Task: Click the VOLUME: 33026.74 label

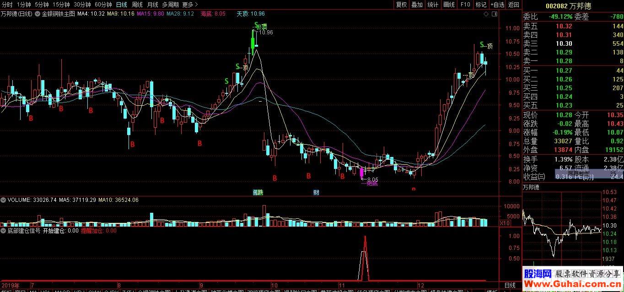Action: [x=31, y=200]
